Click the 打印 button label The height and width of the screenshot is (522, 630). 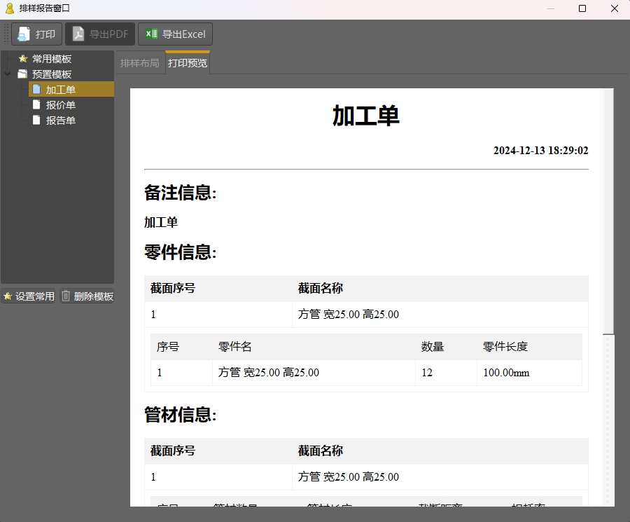coord(45,34)
